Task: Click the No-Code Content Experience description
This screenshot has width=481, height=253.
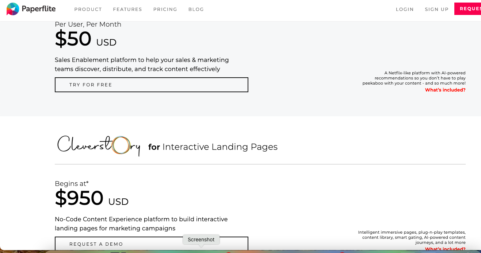Action: [x=141, y=224]
